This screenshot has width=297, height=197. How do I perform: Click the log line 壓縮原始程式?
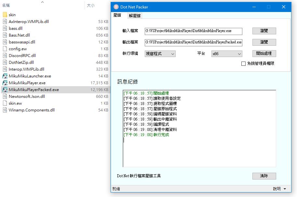pos(150,109)
